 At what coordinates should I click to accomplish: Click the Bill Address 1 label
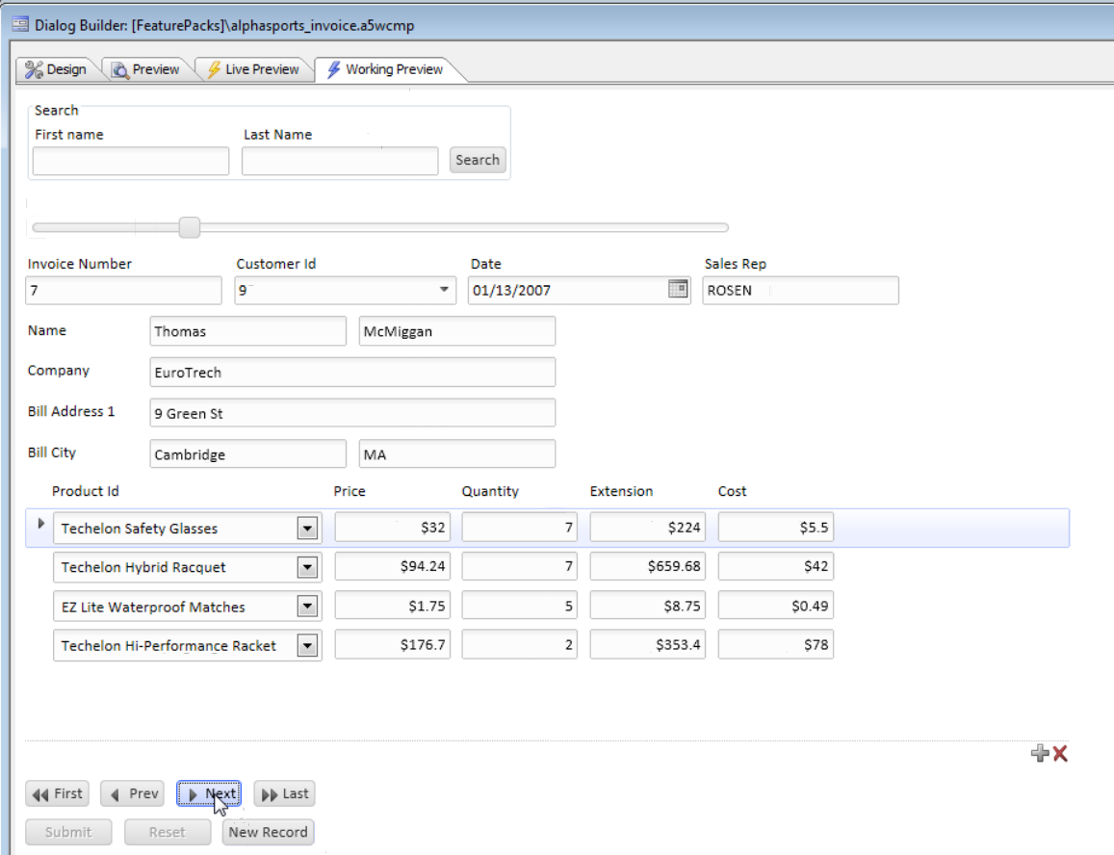71,411
